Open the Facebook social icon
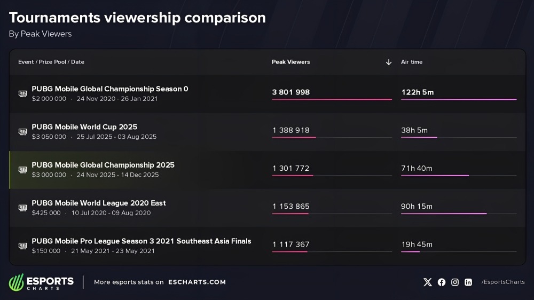The height and width of the screenshot is (300, 534). pyautogui.click(x=442, y=282)
